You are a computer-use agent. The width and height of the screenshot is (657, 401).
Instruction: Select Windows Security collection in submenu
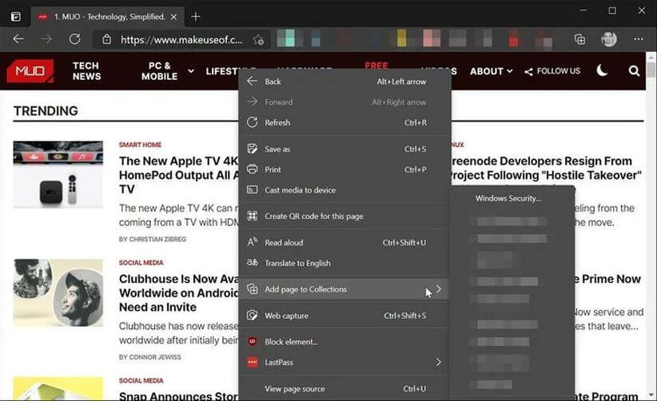[508, 198]
